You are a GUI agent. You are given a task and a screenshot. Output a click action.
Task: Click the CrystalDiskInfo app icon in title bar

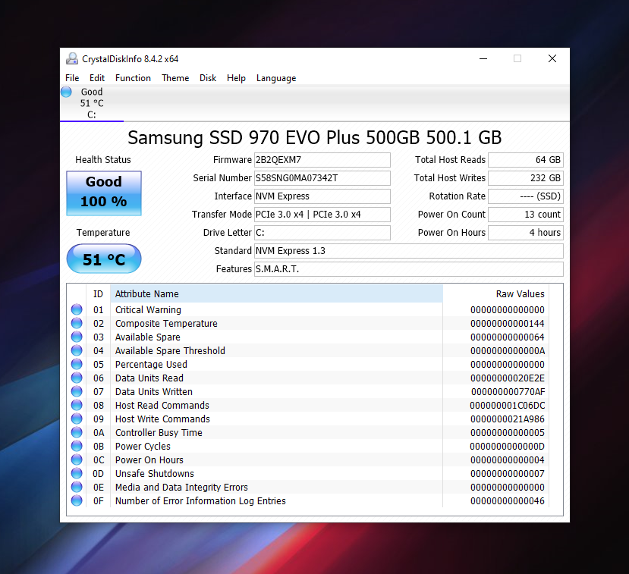[x=72, y=59]
